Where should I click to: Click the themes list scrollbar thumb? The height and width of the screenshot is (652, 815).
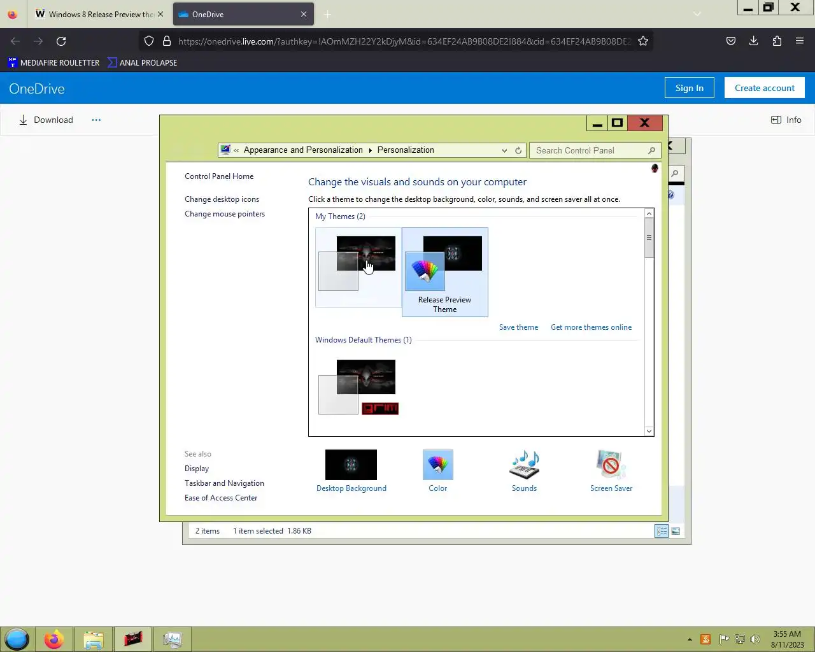(x=649, y=237)
